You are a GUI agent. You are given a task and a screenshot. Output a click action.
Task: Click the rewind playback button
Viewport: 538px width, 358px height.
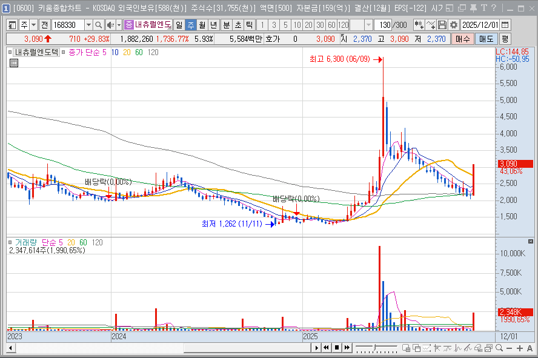point(327,348)
